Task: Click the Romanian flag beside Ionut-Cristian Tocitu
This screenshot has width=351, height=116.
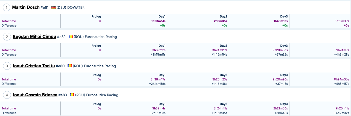Action: click(x=70, y=66)
